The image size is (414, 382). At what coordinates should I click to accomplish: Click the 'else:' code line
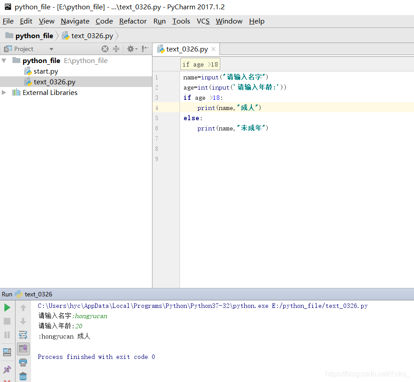pos(193,118)
